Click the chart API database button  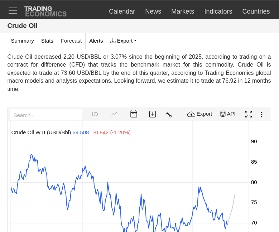click(228, 114)
